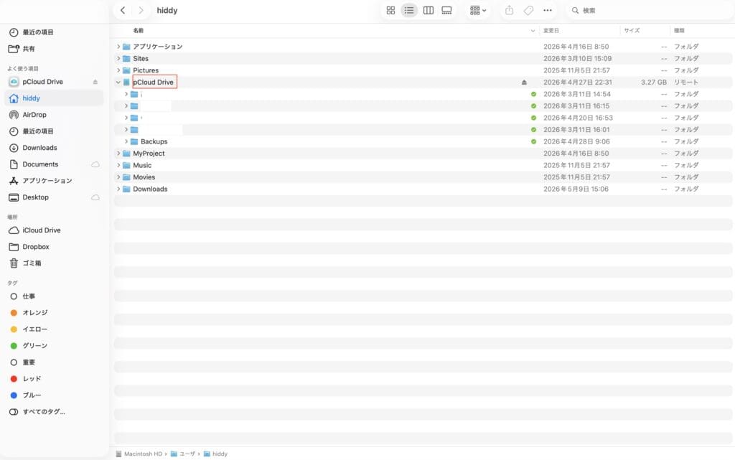Screen dimensions: 735x460
Task: Open ゴミ箱 trash in the sidebar
Action: point(32,263)
